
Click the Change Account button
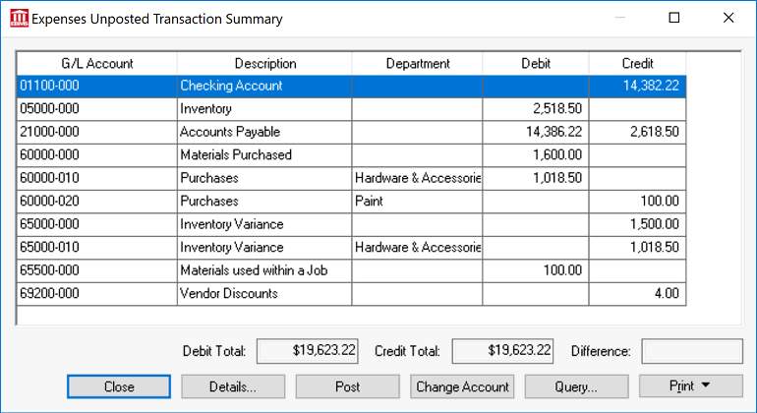tap(462, 386)
